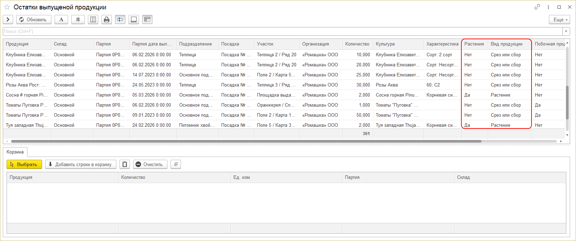Open the three-dot menu in title bar
The width and height of the screenshot is (576, 241).
(x=548, y=7)
